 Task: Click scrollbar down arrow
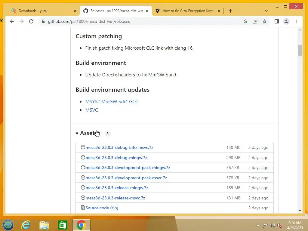click(x=300, y=211)
